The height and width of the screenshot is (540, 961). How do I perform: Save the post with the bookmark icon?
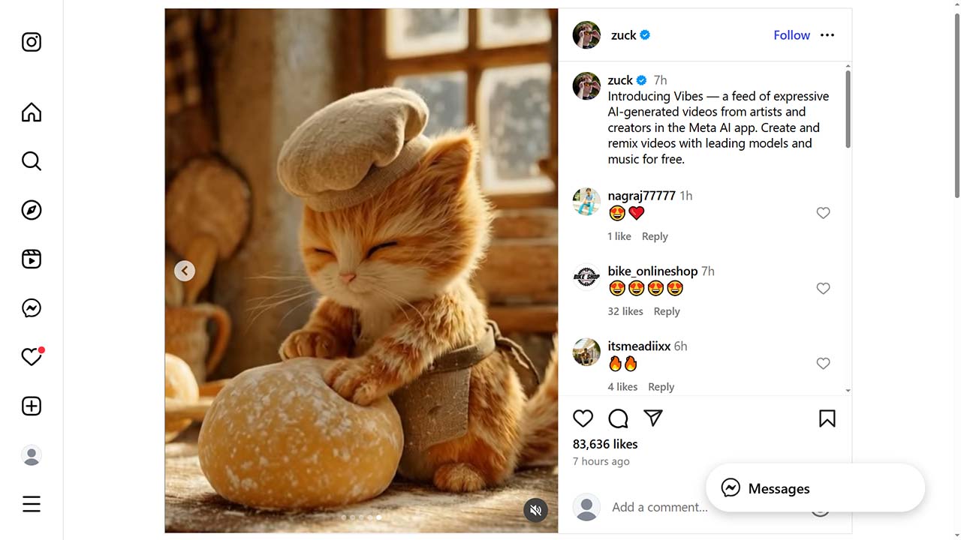pos(827,418)
